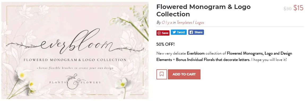Click the everbloom script lettering in the preview
The height and width of the screenshot is (101, 305).
[75, 42]
